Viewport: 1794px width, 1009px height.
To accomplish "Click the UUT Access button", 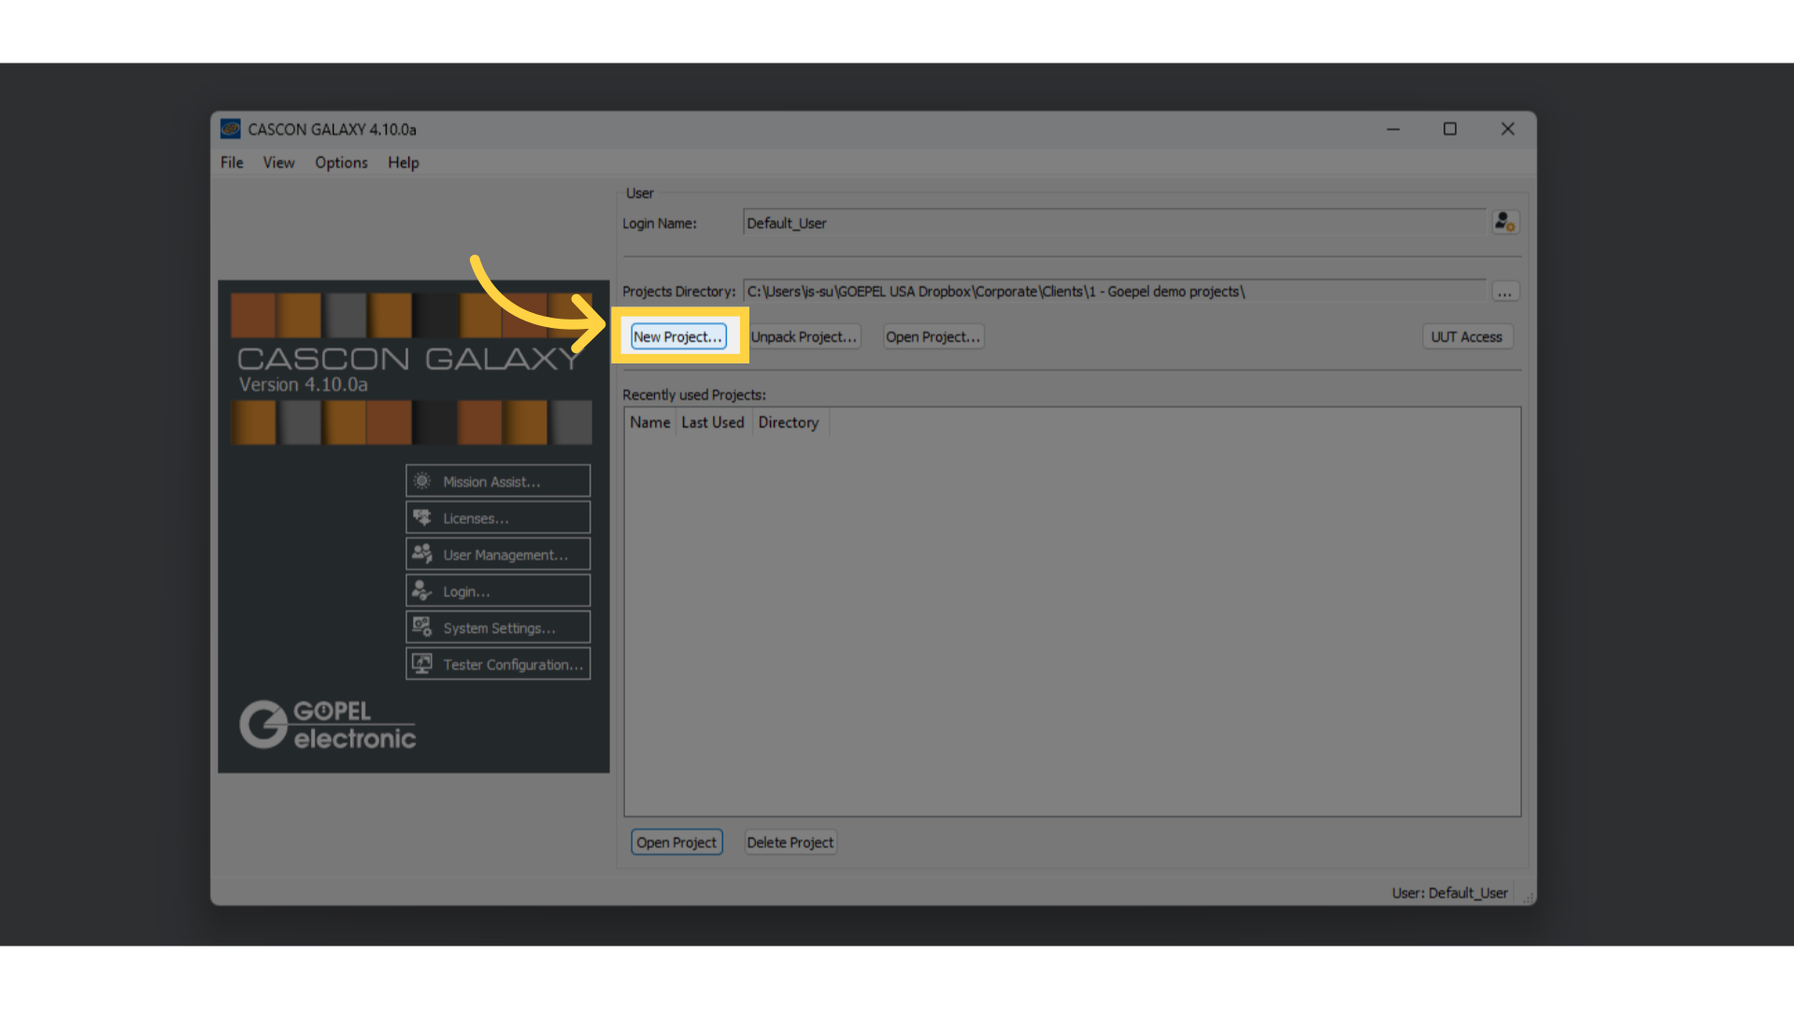I will coord(1467,336).
